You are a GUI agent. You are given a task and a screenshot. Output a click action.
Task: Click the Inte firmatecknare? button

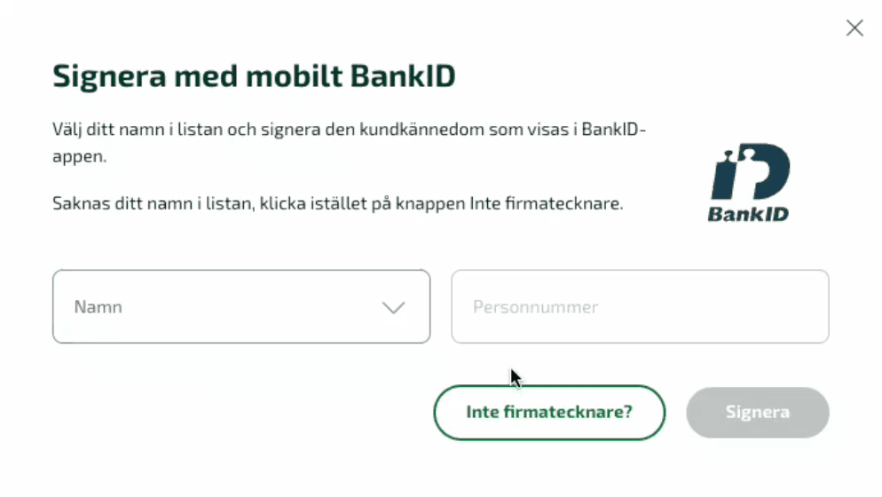coord(549,412)
